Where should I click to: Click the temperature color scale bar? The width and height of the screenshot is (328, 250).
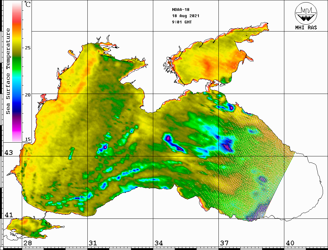(17, 72)
